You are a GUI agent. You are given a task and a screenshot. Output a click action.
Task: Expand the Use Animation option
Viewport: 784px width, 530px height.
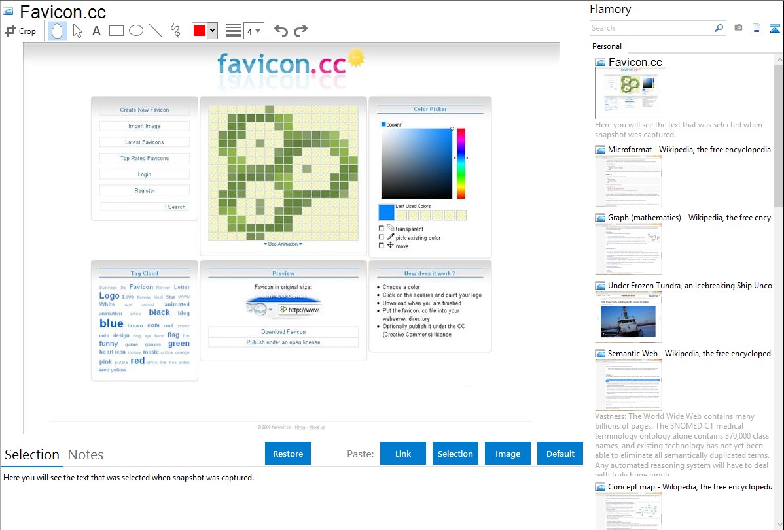click(x=283, y=244)
